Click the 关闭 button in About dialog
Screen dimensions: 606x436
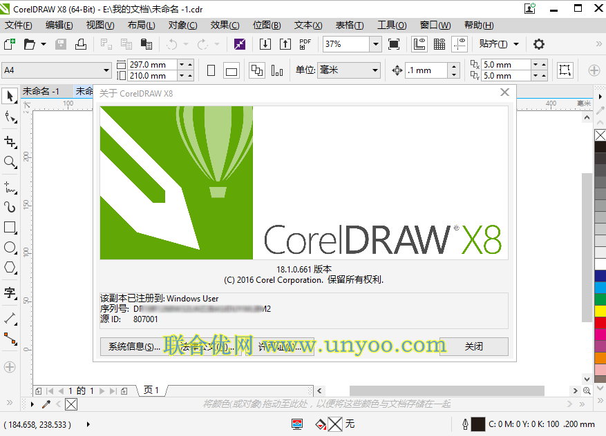474,346
